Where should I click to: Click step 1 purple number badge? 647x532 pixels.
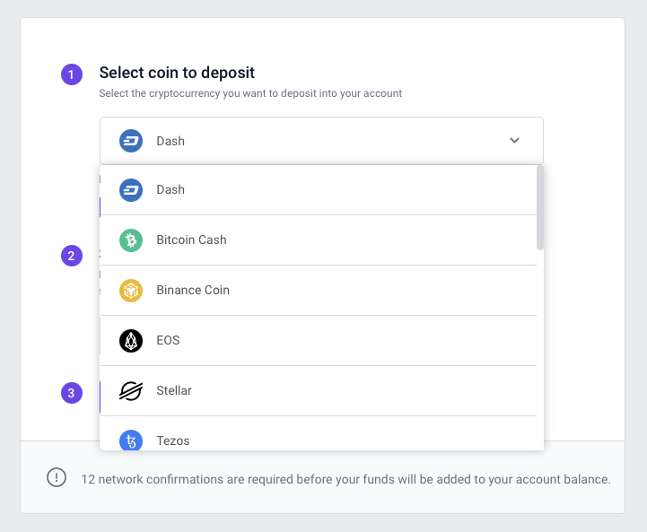pos(72,74)
